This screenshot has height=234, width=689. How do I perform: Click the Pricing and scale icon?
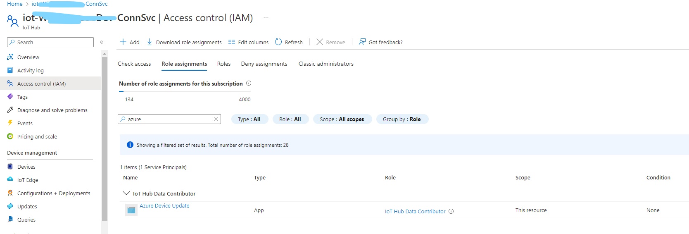tap(10, 136)
